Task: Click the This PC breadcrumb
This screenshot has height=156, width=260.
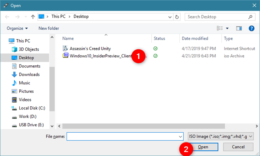Action: point(58,16)
